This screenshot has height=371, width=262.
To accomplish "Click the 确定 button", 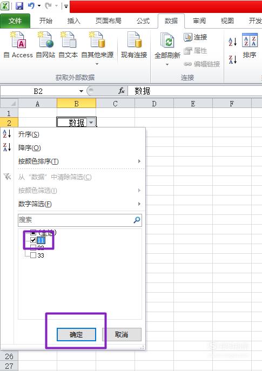I will [76, 335].
